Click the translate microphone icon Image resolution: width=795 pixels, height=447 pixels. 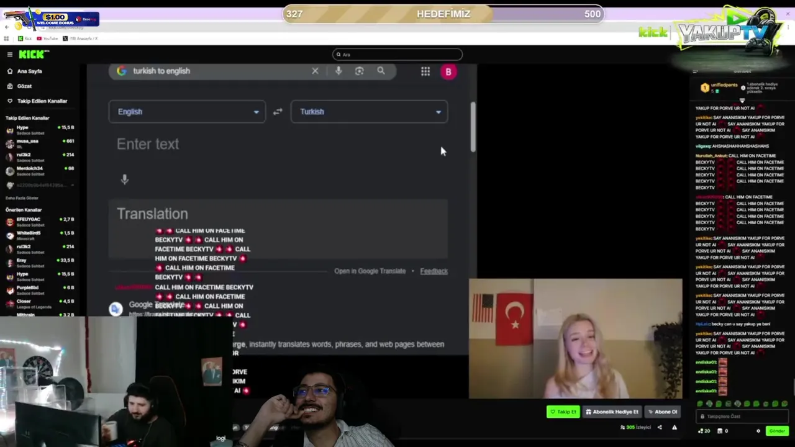125,179
